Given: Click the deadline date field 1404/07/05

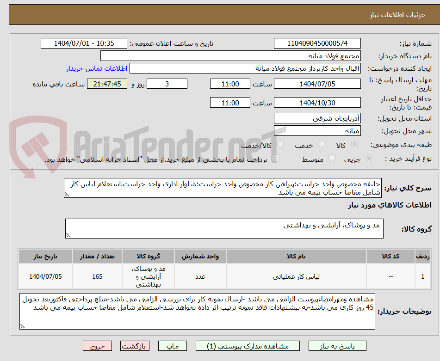Looking at the screenshot, I should coord(317,84).
